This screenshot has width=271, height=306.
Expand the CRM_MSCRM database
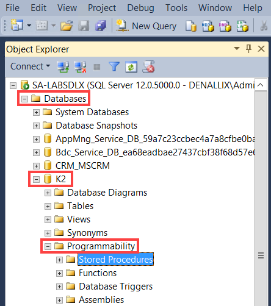point(36,166)
